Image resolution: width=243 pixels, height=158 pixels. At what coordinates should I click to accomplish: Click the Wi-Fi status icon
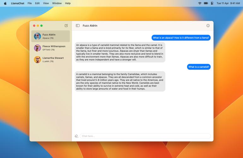click(200, 3)
